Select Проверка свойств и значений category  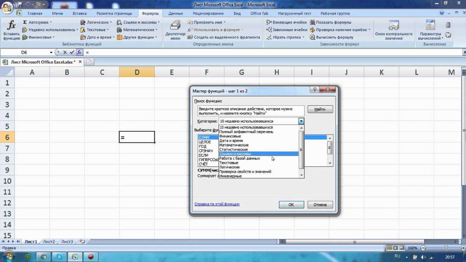[x=258, y=171]
